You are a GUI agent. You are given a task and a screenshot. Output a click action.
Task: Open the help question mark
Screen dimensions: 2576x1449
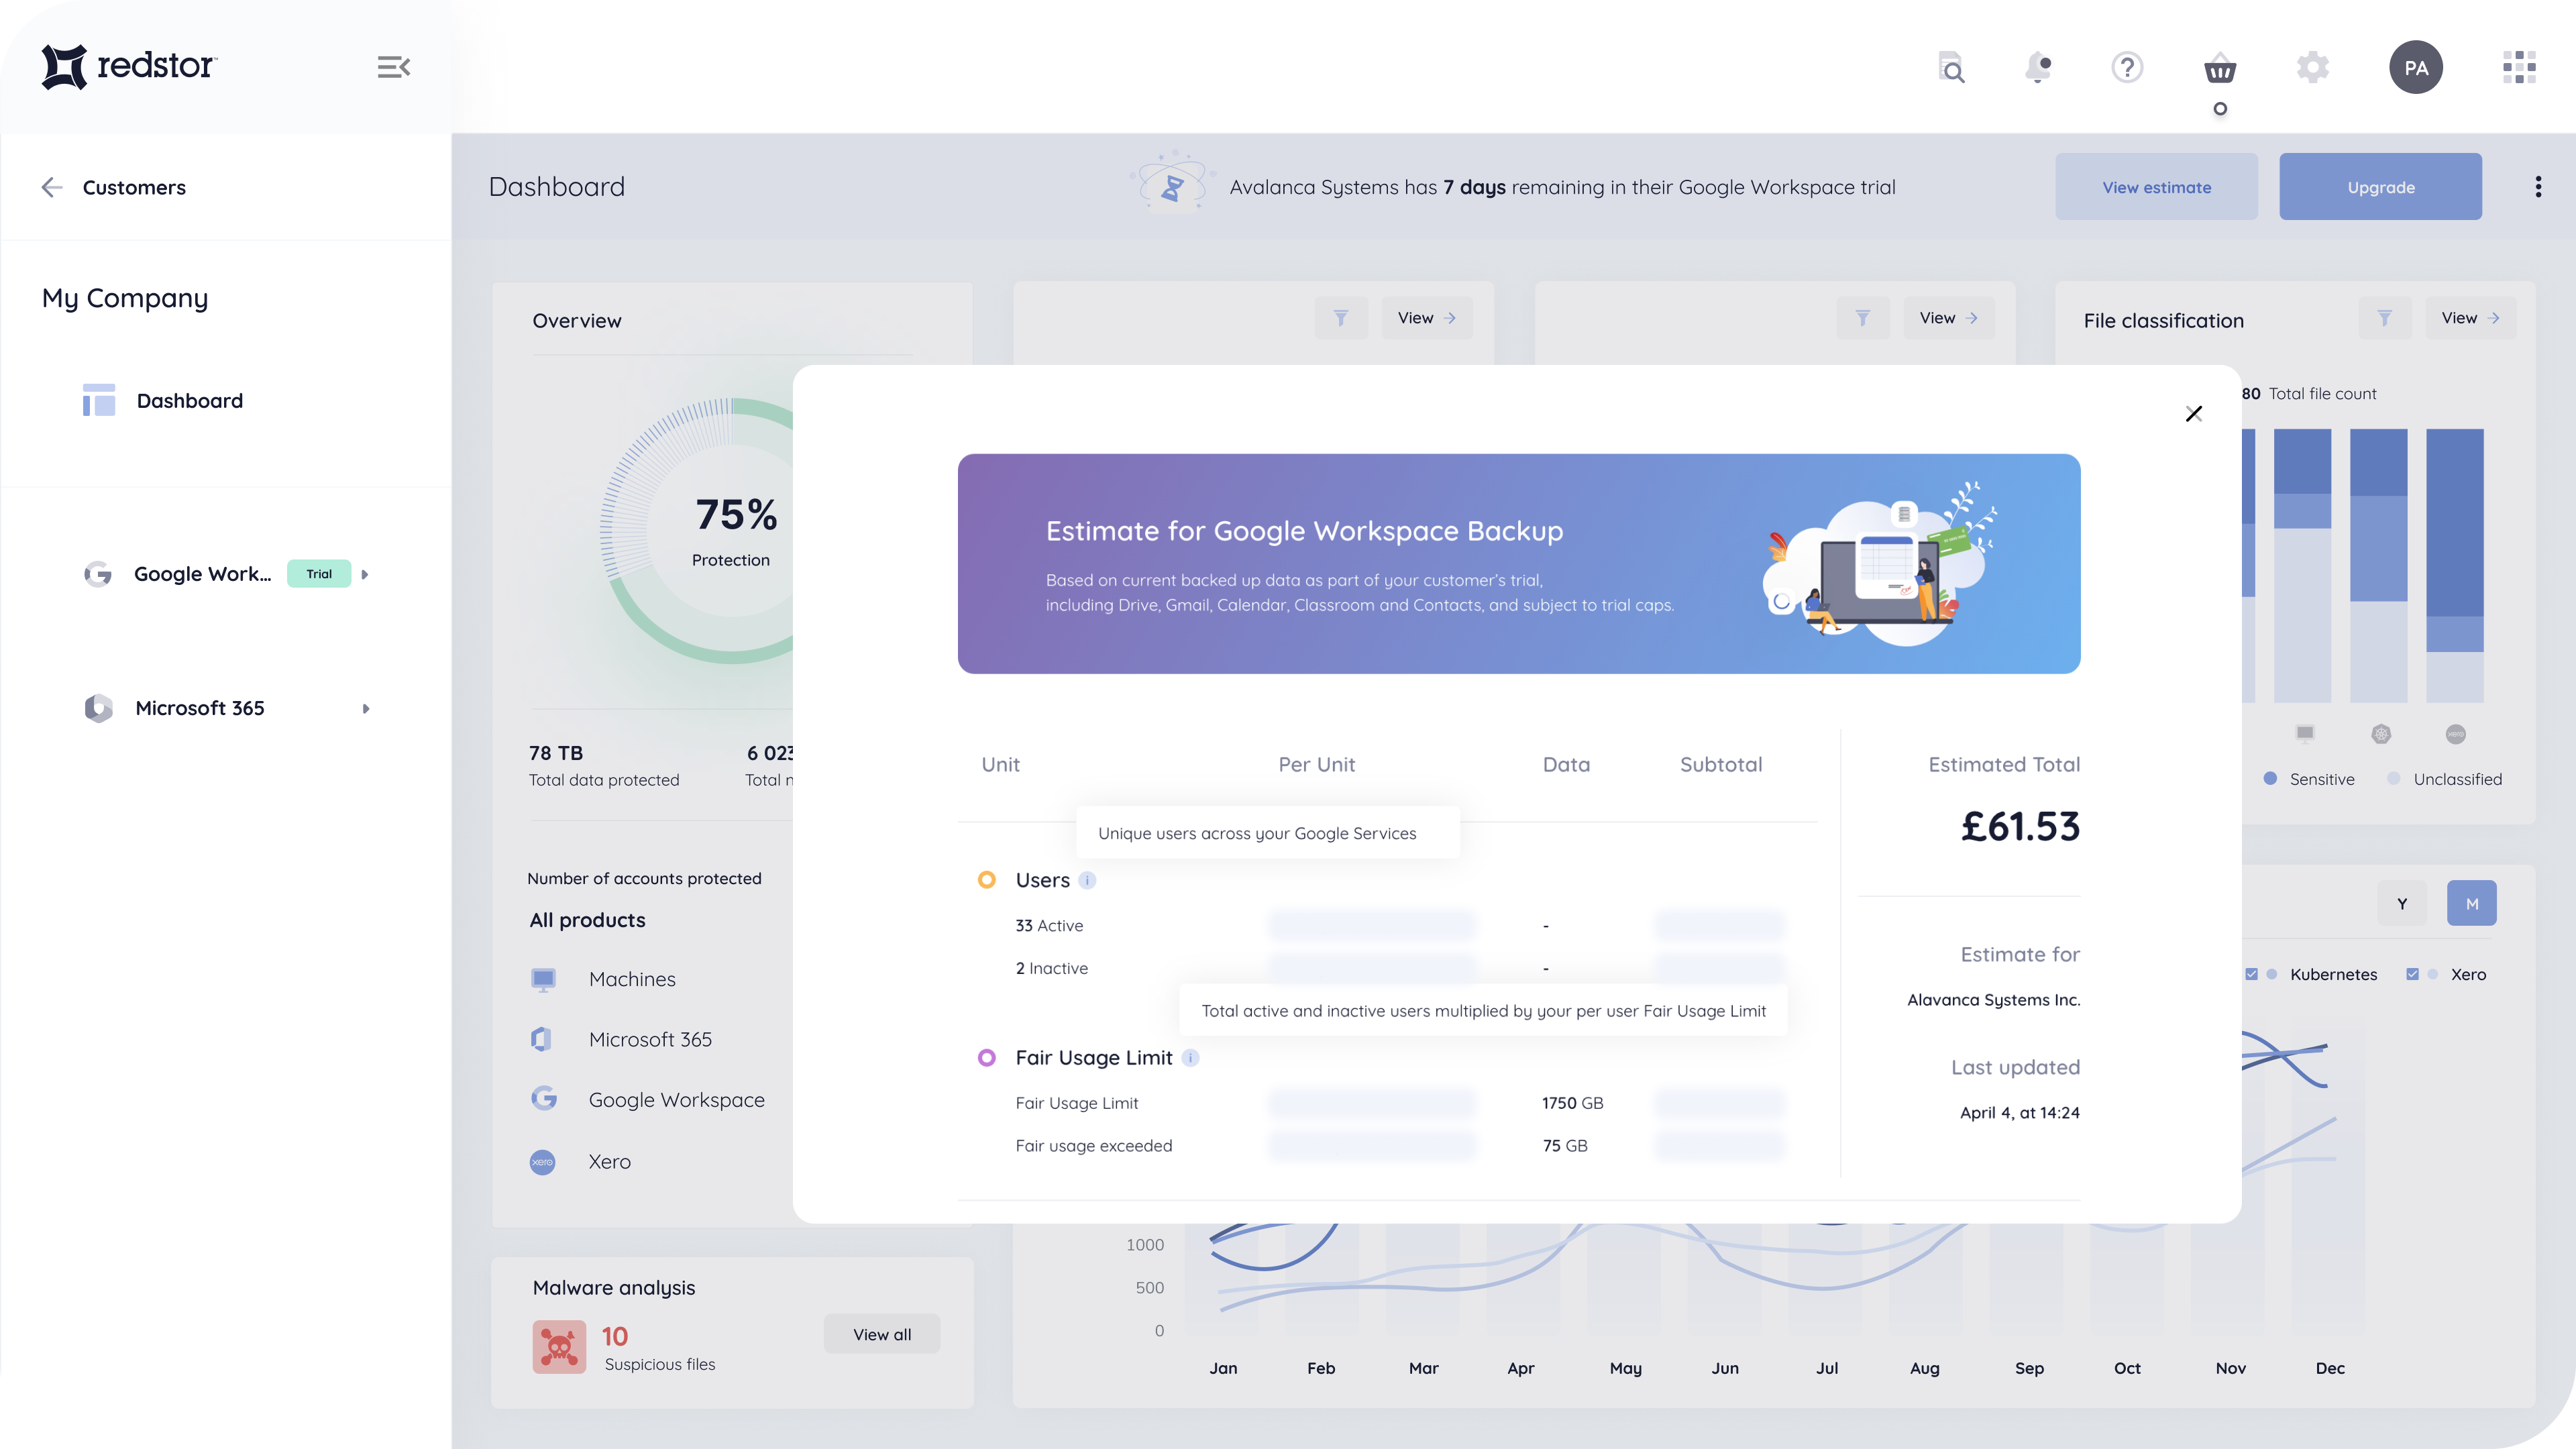(2127, 67)
